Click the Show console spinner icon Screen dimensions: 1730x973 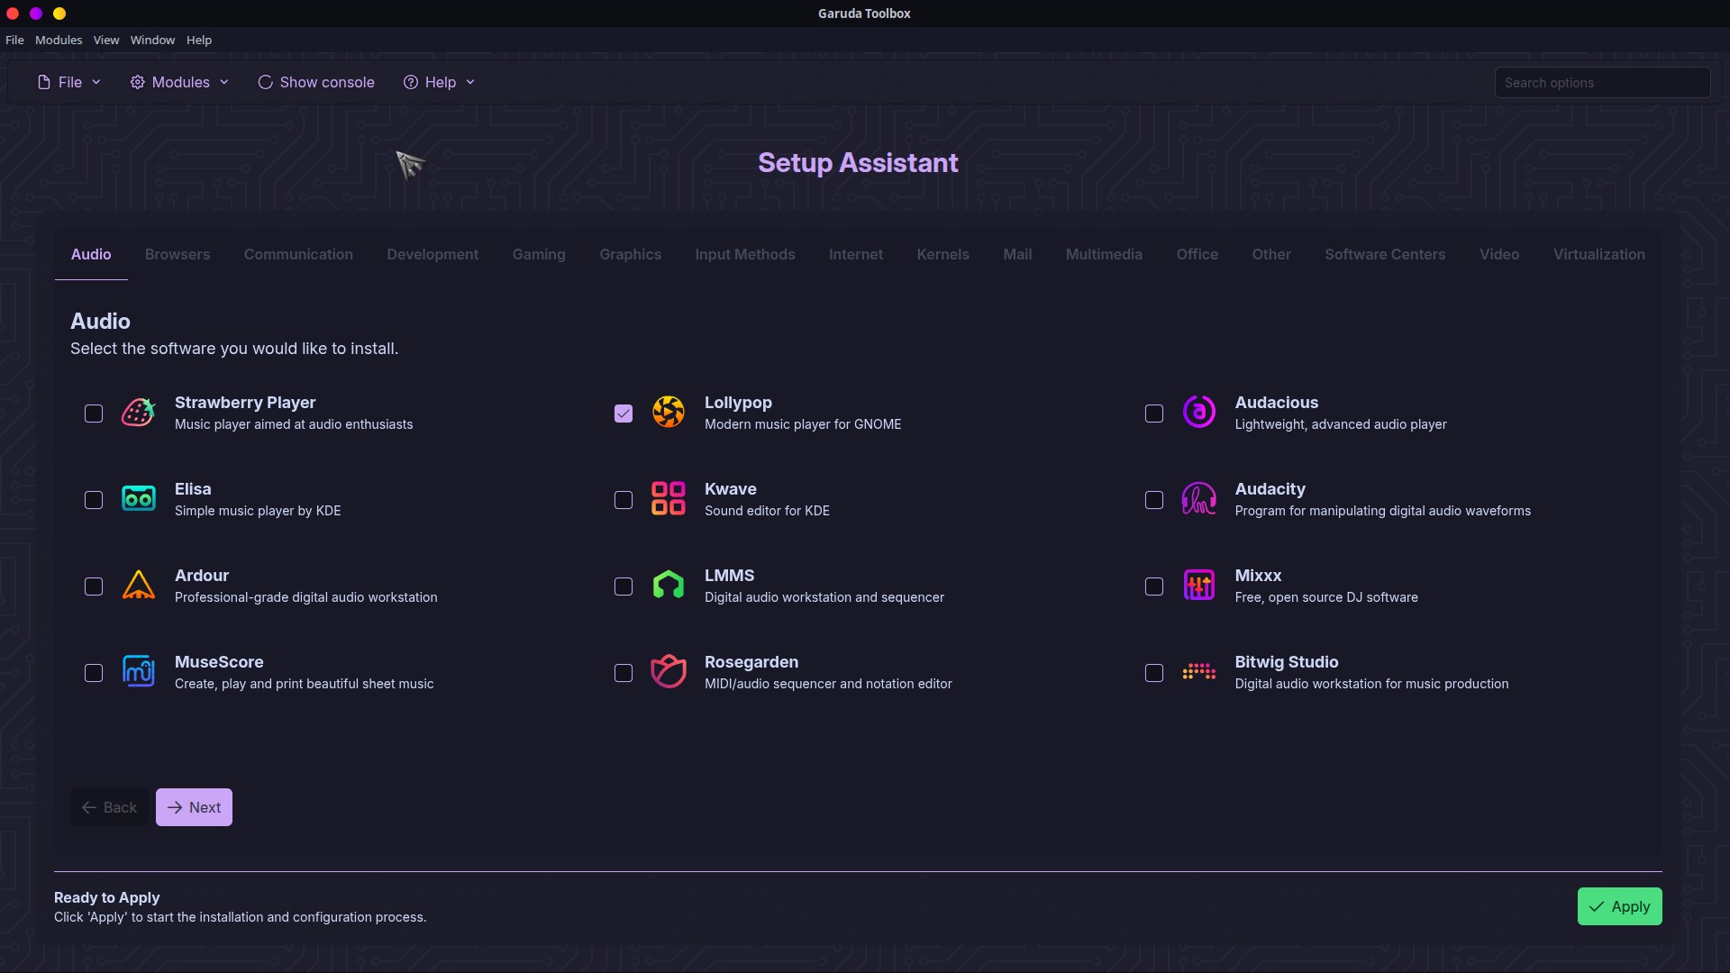pos(266,82)
